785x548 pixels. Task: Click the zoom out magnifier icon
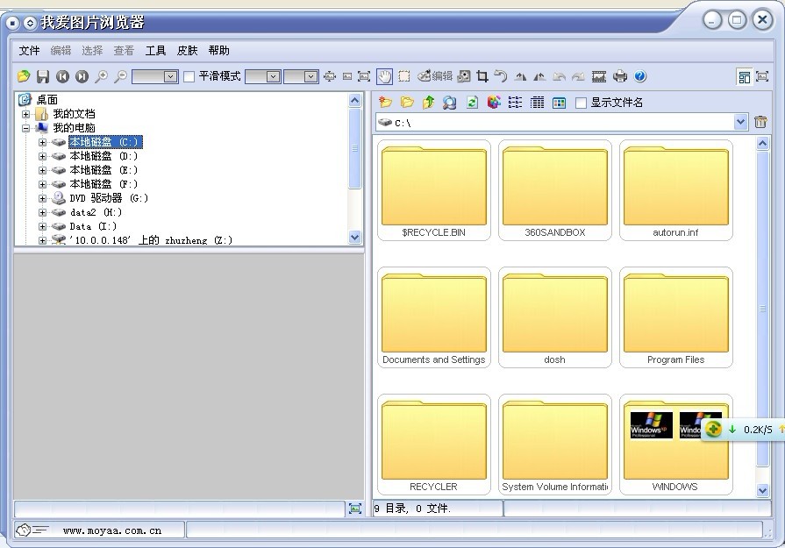click(121, 76)
